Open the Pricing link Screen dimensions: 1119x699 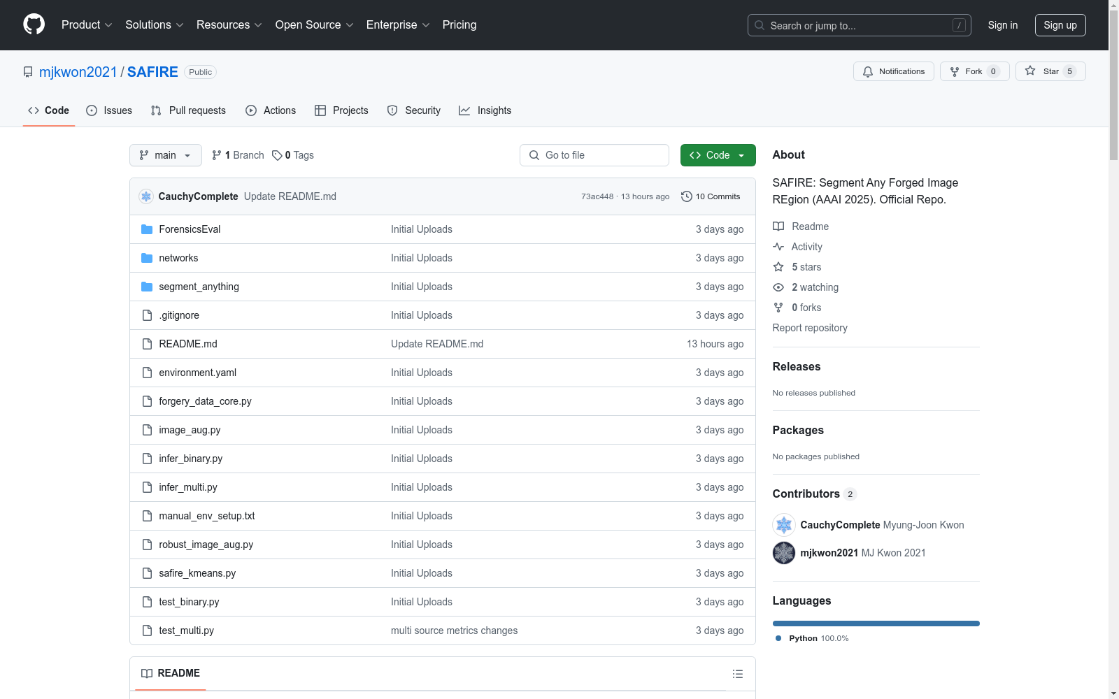pyautogui.click(x=459, y=24)
